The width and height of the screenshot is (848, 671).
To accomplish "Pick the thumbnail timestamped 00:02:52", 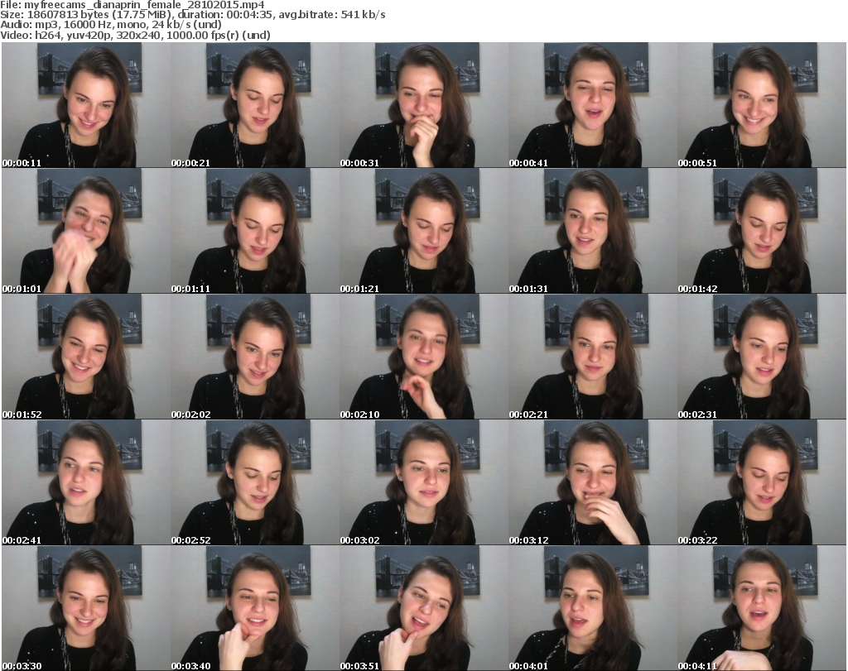I will click(x=255, y=482).
